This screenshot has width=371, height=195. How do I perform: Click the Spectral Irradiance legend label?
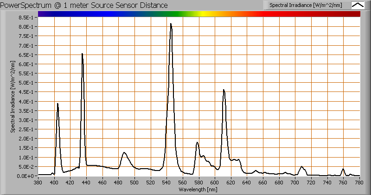(309, 5)
